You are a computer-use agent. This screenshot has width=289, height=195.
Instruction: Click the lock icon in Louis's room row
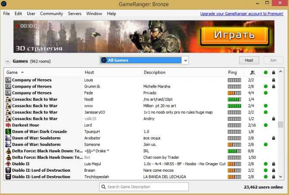click(x=273, y=80)
